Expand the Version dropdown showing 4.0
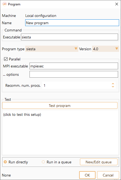The height and width of the screenshot is (180, 121). point(105,49)
